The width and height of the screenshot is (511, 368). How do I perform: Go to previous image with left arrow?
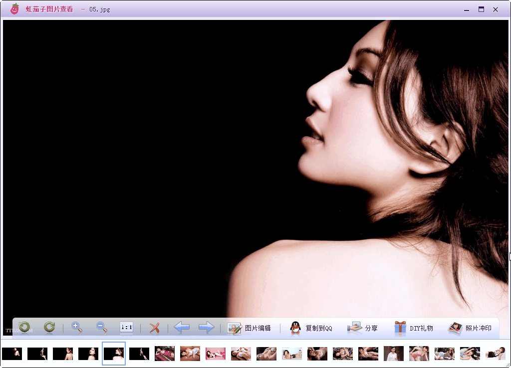pyautogui.click(x=181, y=328)
